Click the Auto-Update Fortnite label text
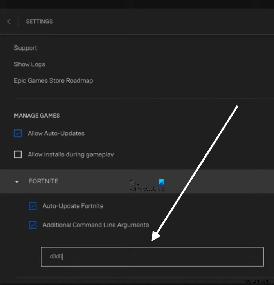This screenshot has height=285, width=274. tap(73, 206)
